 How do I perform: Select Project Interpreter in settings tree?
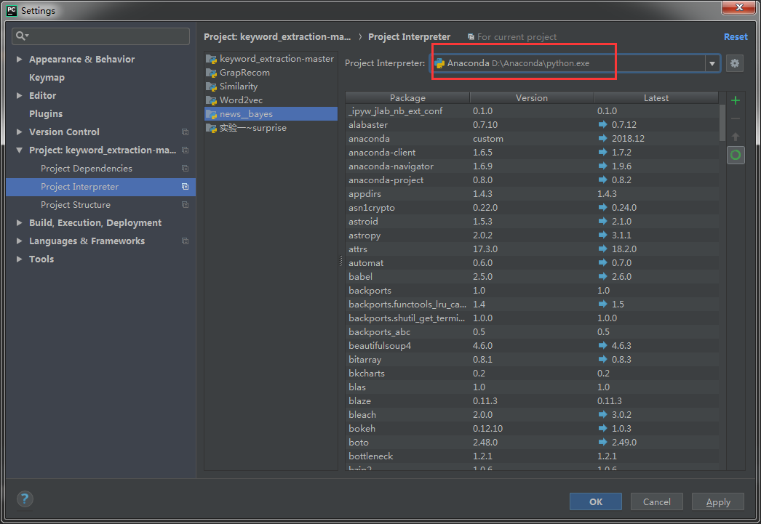(101, 187)
